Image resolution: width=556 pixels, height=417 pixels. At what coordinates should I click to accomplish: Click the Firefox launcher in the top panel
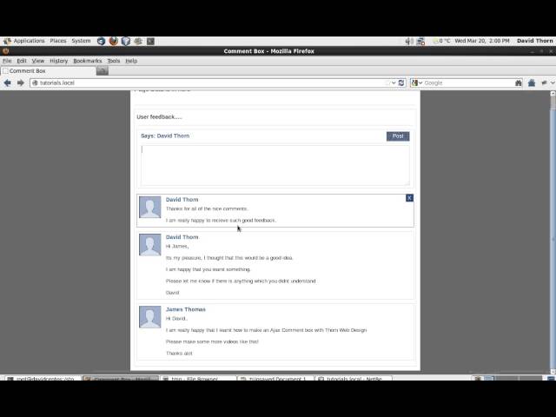click(x=114, y=41)
